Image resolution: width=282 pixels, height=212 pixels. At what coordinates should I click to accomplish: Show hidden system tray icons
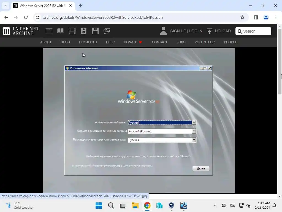[x=215, y=205]
